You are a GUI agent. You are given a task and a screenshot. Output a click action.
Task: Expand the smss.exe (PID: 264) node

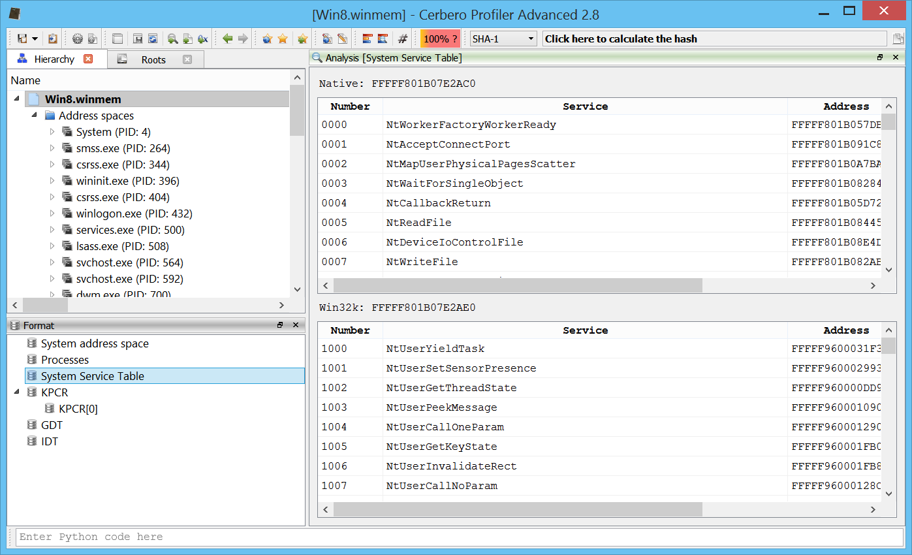coord(53,148)
